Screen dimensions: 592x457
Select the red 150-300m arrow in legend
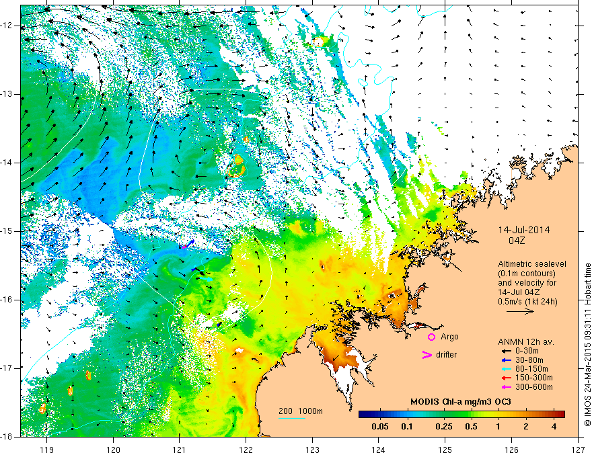pyautogui.click(x=505, y=378)
